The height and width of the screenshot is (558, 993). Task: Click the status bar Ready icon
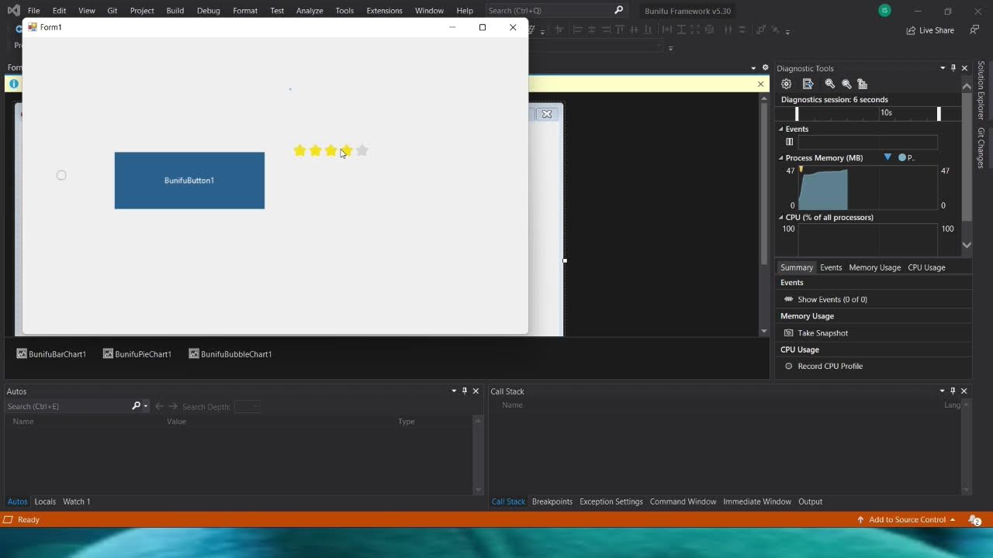[x=9, y=520]
